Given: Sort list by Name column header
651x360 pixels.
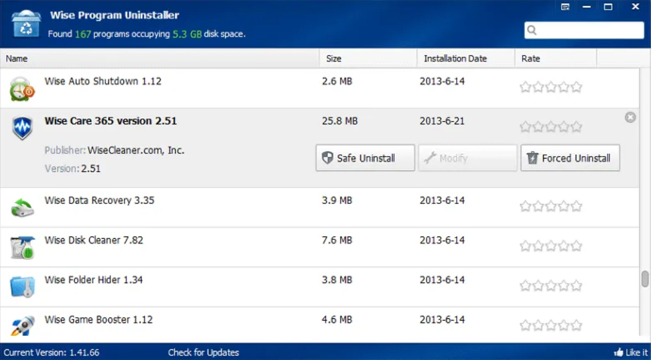Looking at the screenshot, I should (159, 59).
